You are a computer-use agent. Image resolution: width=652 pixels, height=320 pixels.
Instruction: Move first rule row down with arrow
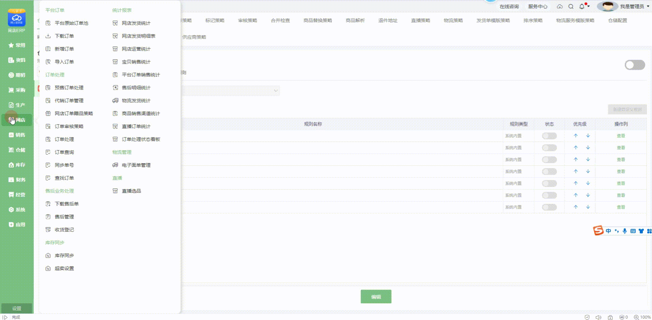click(x=588, y=135)
